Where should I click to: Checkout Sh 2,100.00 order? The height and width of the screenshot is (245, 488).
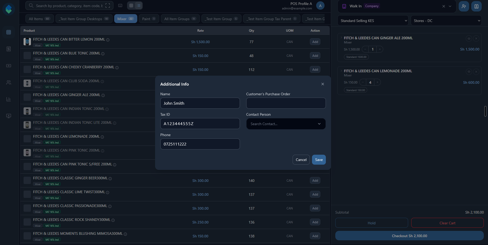409,236
